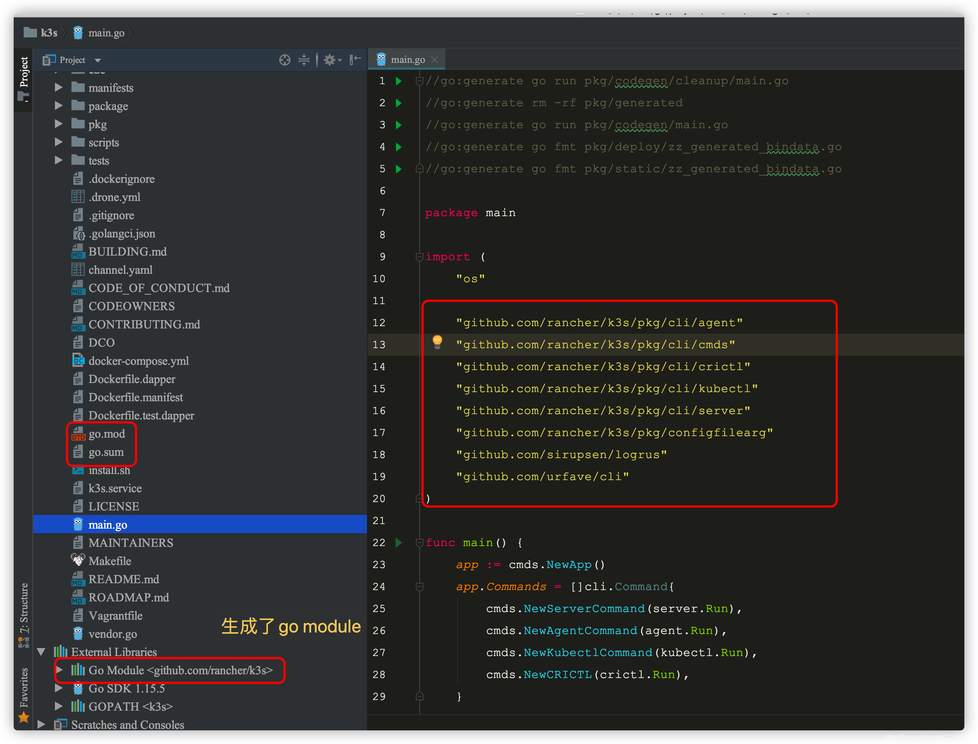Screen dimensions: 978x744
Task: Click the collapse all icon in Project panel
Action: point(304,60)
